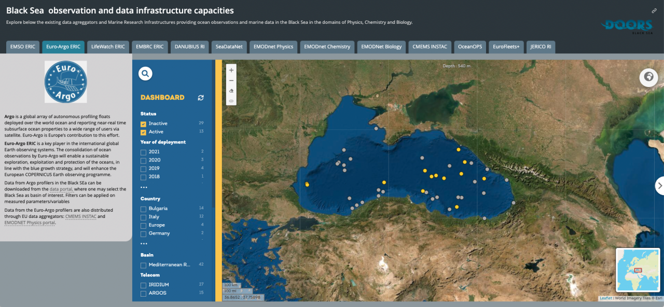Image resolution: width=664 pixels, height=307 pixels.
Task: Switch to the EMSO ERIC tab
Action: [x=23, y=47]
